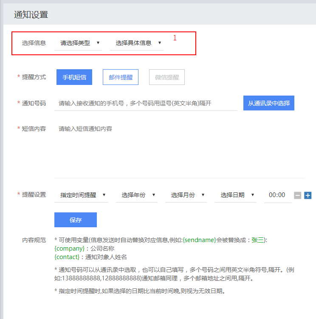Expand the 选择月份 month dropdown

[186, 195]
